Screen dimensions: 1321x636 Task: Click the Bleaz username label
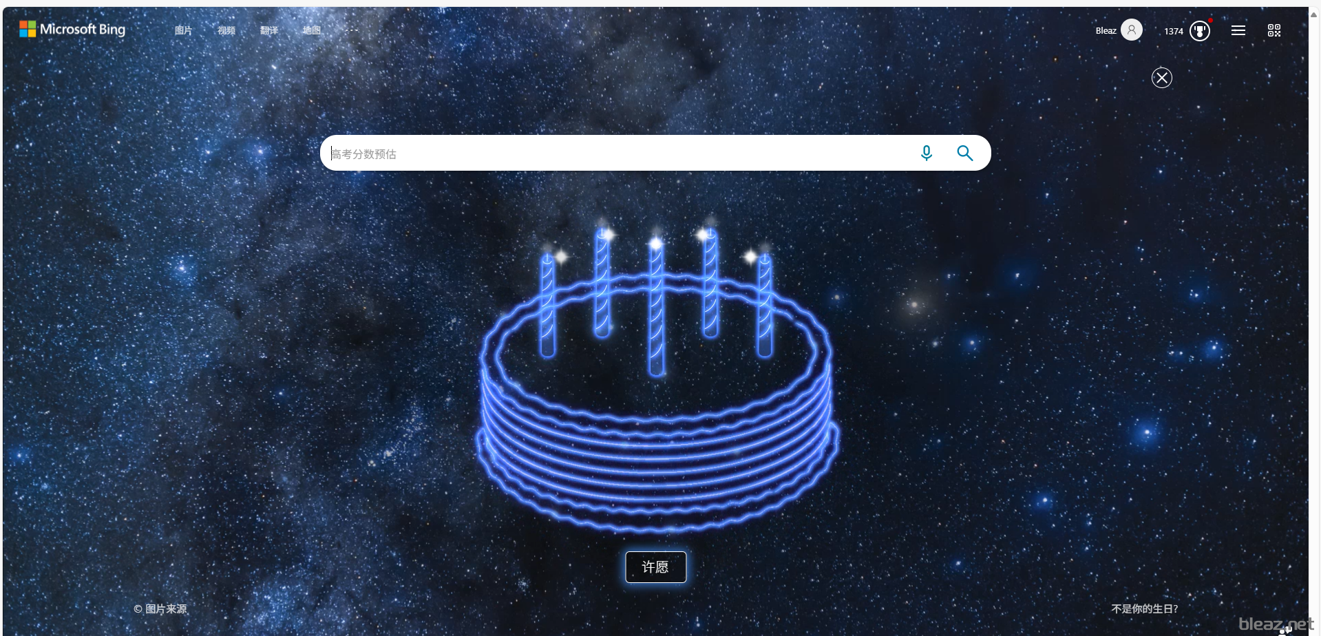(x=1106, y=31)
